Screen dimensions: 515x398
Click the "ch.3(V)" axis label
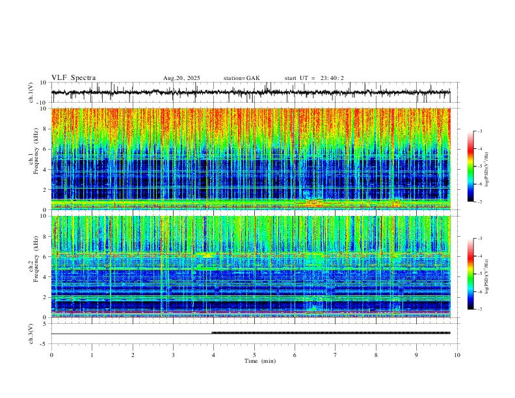coord(31,334)
